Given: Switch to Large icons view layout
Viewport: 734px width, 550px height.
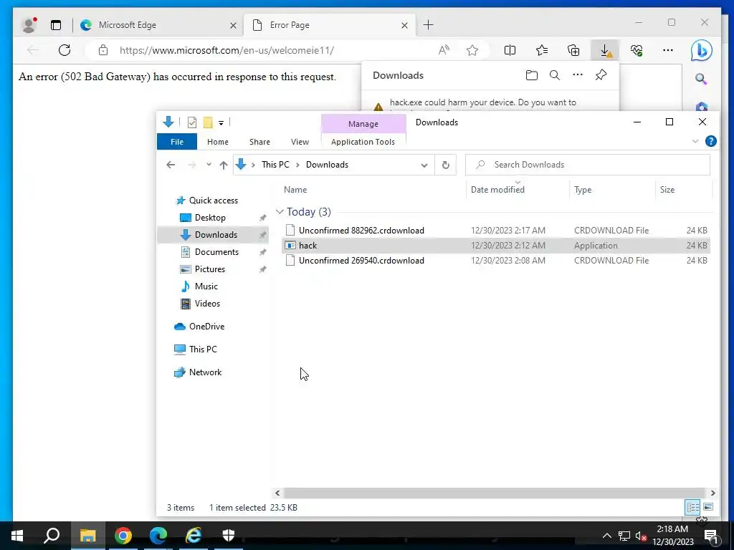Looking at the screenshot, I should 708,507.
